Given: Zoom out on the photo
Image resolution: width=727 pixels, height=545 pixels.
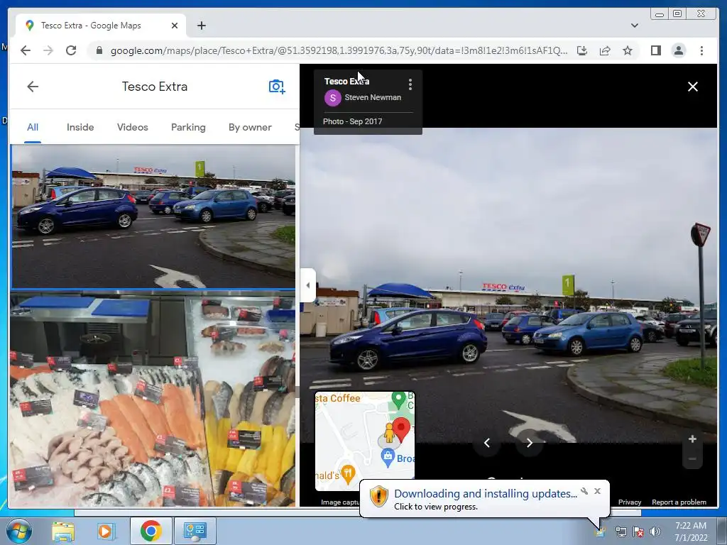Looking at the screenshot, I should pos(692,459).
